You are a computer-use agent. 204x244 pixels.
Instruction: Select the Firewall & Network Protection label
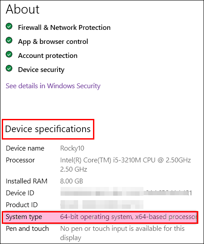(64, 28)
